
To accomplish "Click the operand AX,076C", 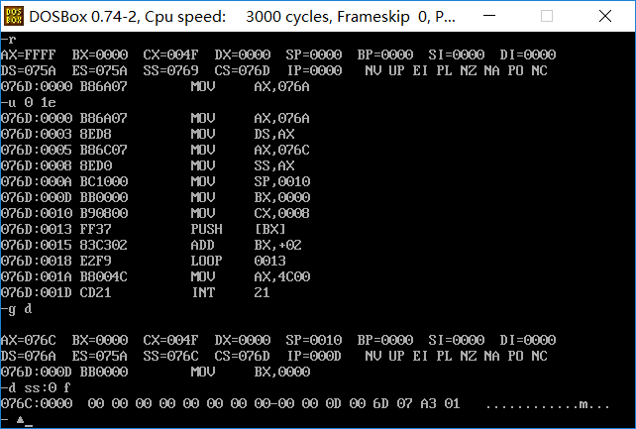I will point(282,150).
